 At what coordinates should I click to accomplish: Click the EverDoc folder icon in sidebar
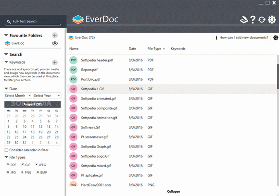(x=7, y=43)
